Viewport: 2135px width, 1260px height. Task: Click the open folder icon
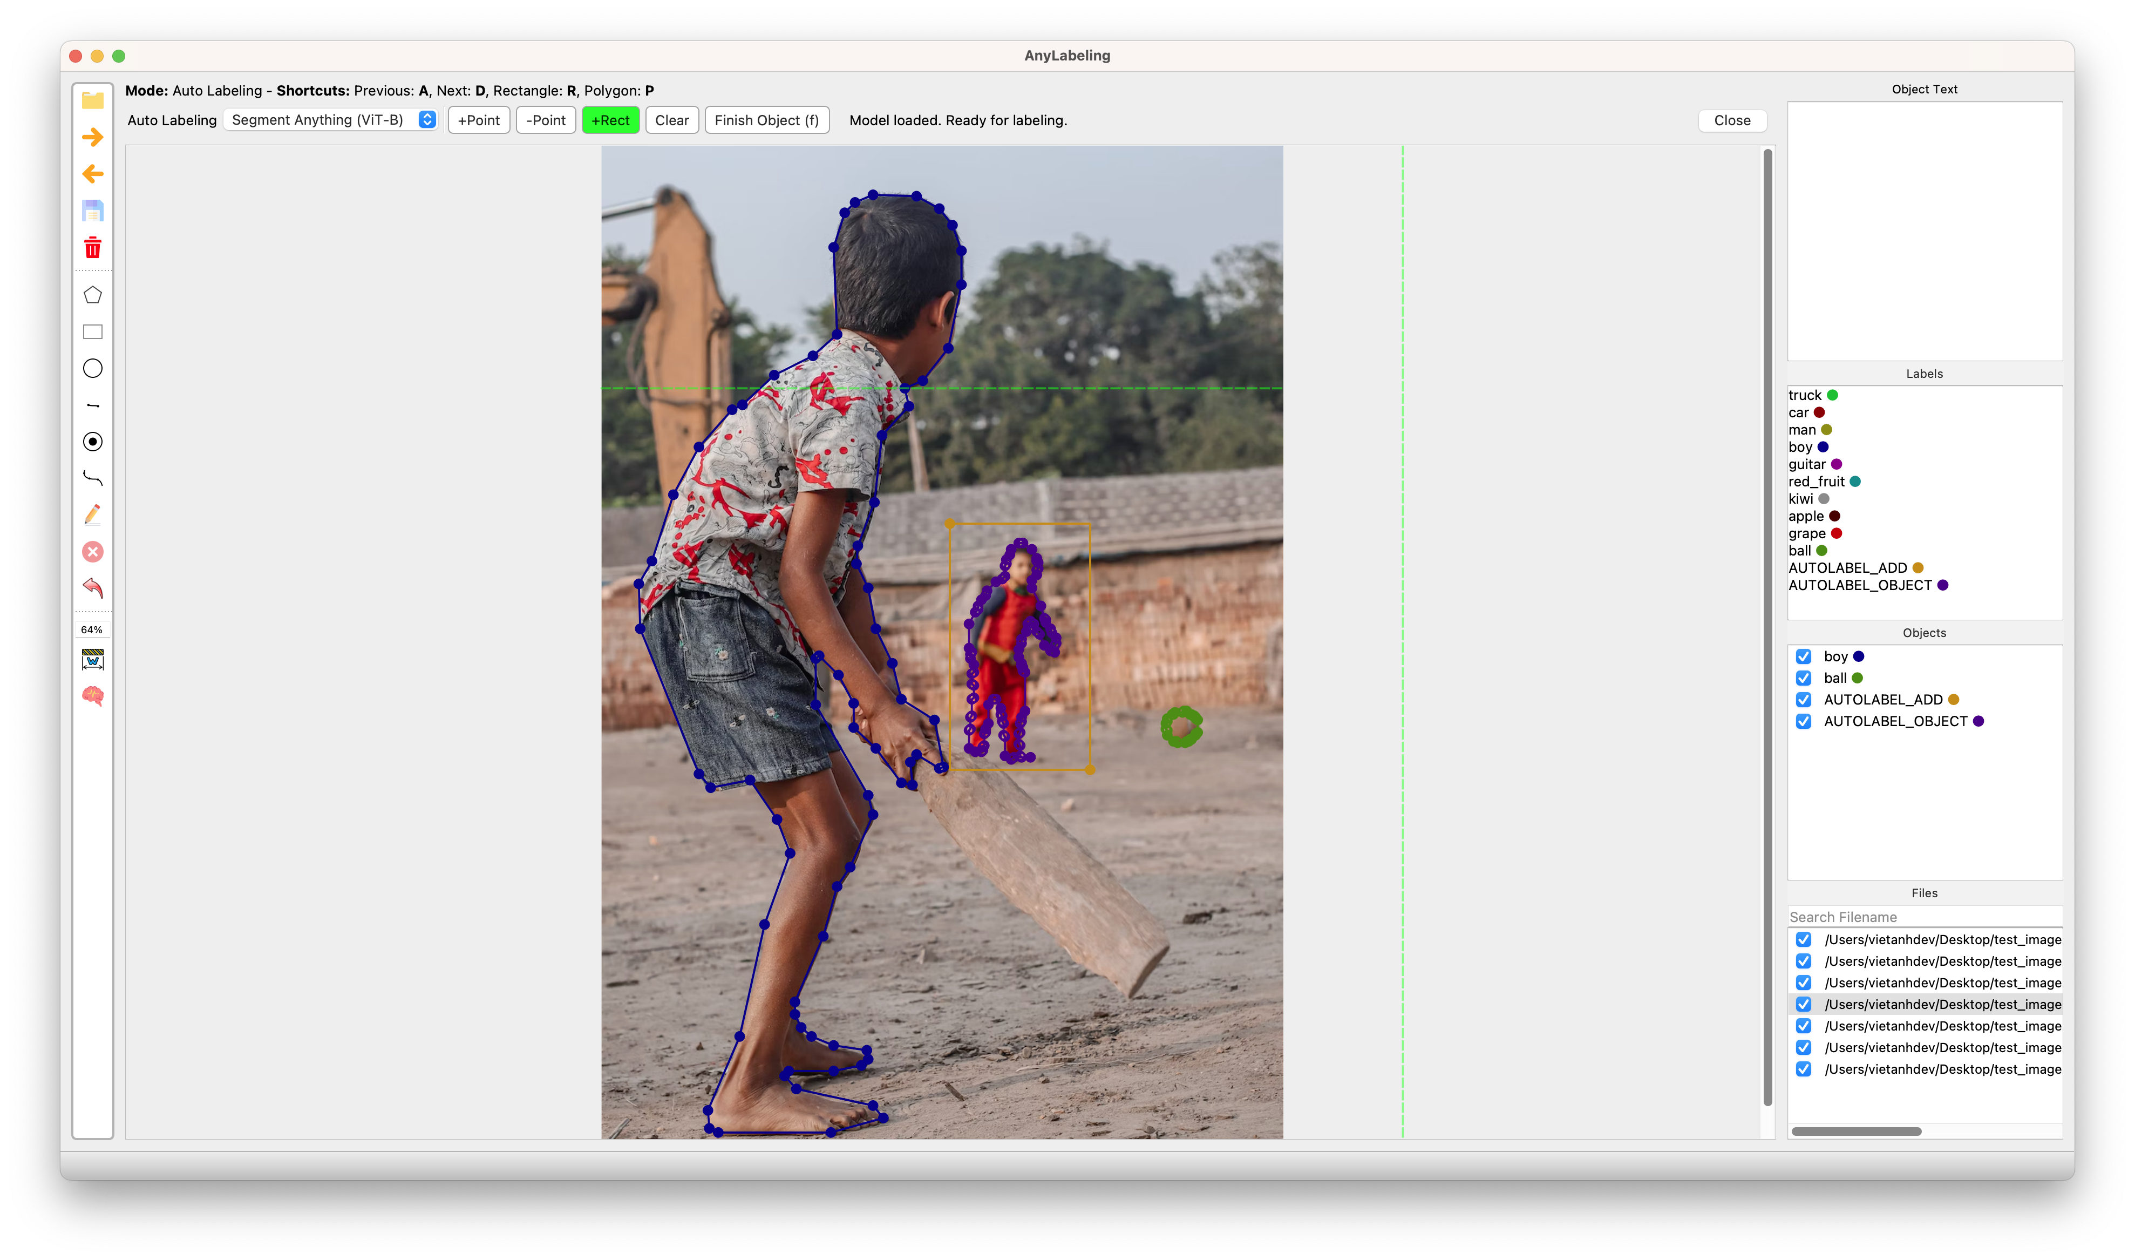(x=92, y=100)
